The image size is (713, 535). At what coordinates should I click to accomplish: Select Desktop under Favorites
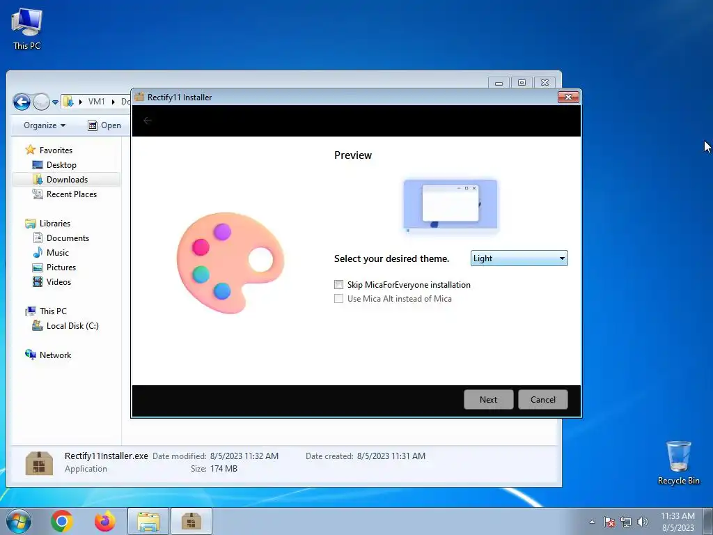pyautogui.click(x=61, y=164)
